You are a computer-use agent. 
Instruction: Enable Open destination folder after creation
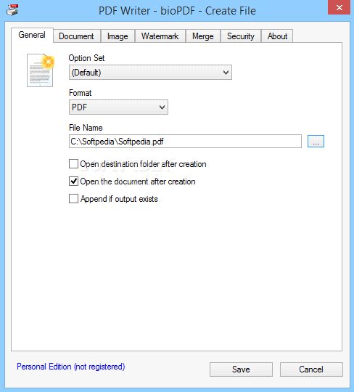pyautogui.click(x=73, y=164)
